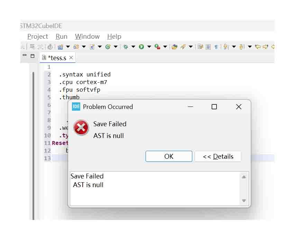
Task: Open a file with the open-folder toolbar icon
Action: [174, 46]
